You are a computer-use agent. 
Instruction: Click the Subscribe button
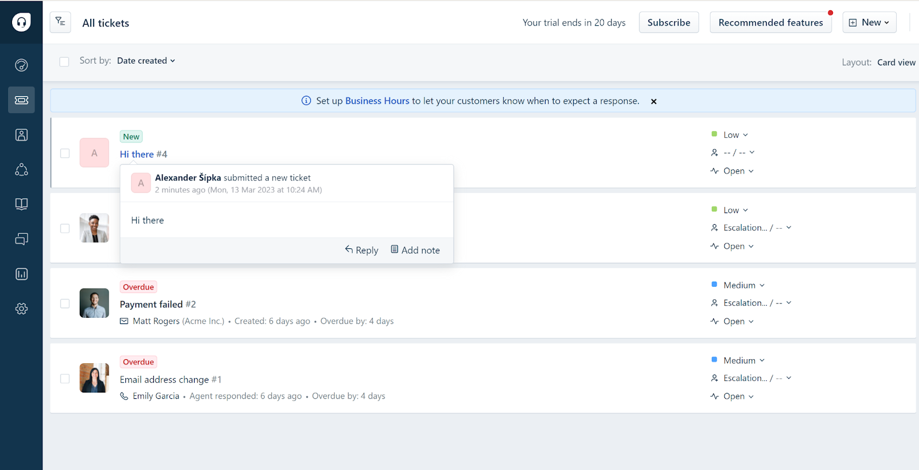click(x=669, y=22)
